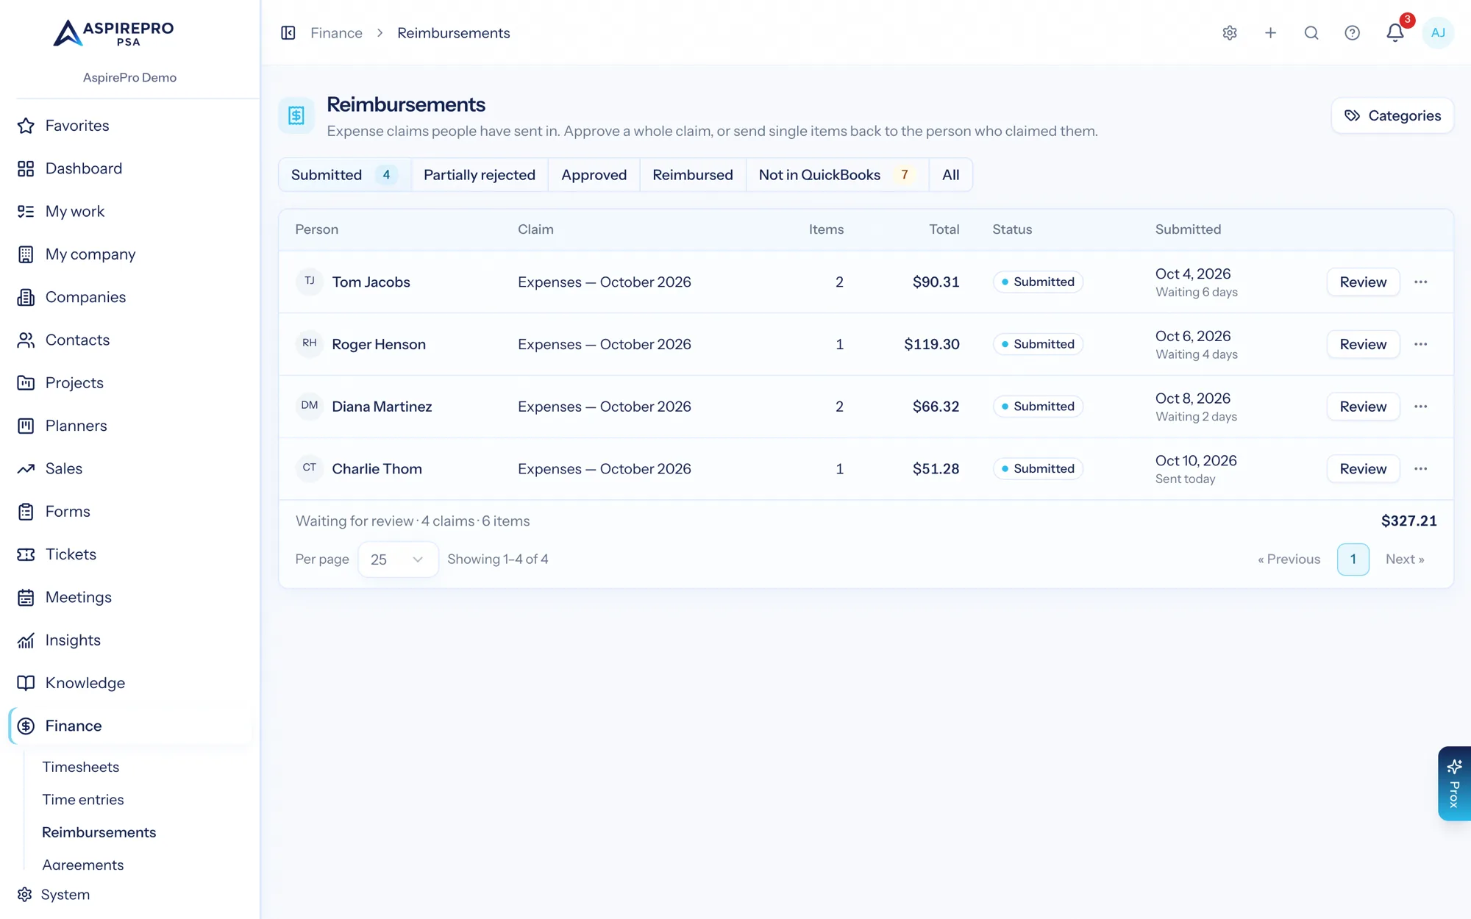Open Insights from sidebar
The height and width of the screenshot is (919, 1471).
tap(129, 640)
